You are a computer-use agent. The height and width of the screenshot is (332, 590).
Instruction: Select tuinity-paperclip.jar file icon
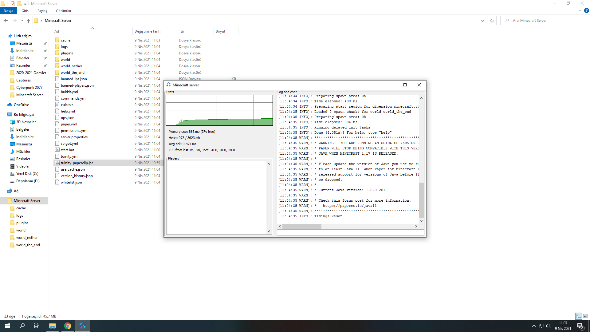tap(57, 163)
